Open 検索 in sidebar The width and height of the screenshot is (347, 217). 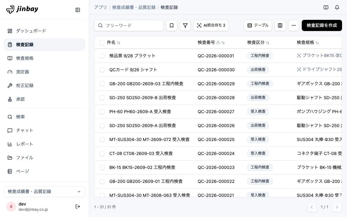[x=45, y=117]
